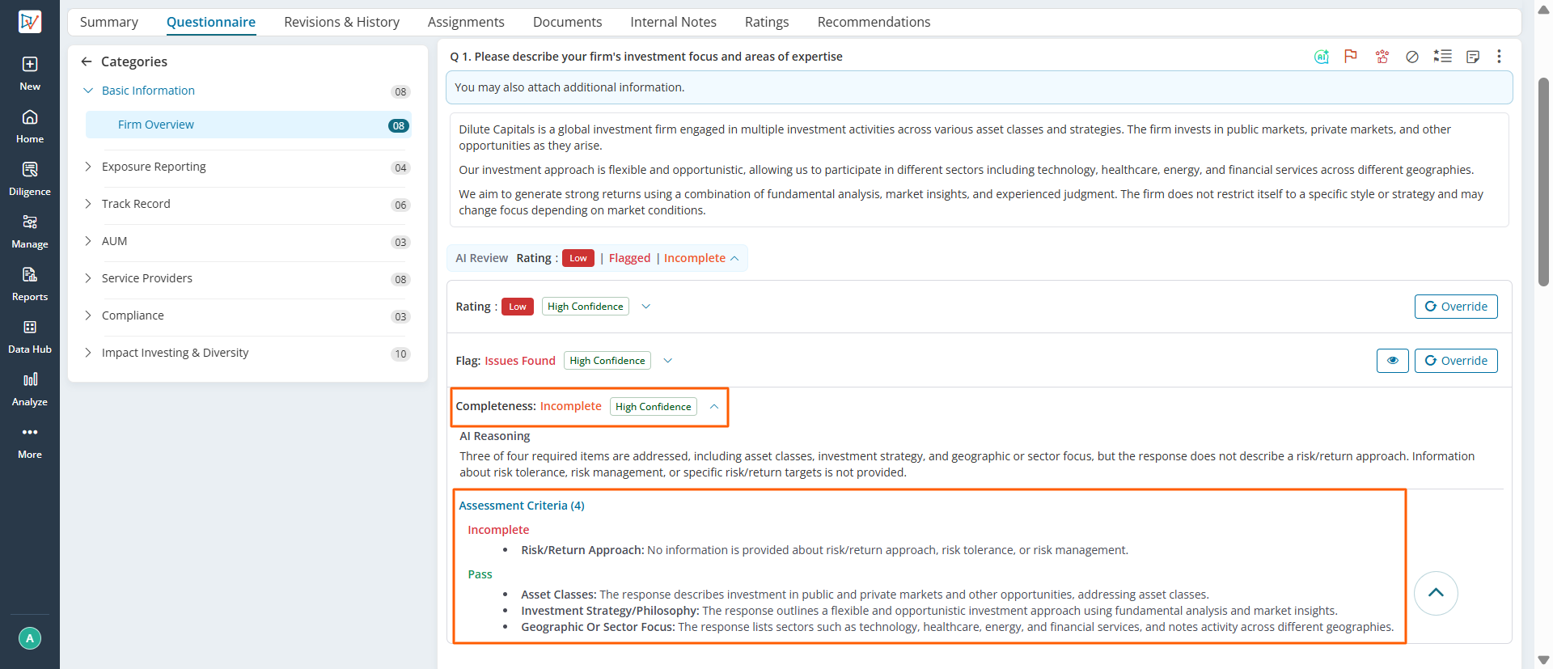The width and height of the screenshot is (1553, 669).
Task: Expand Impact Investing & Diversity category
Action: coord(88,353)
